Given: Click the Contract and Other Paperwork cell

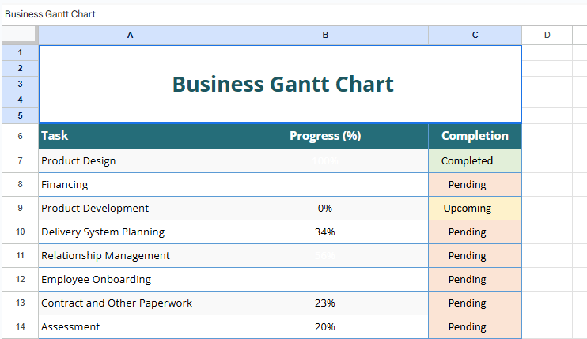Looking at the screenshot, I should 130,303.
